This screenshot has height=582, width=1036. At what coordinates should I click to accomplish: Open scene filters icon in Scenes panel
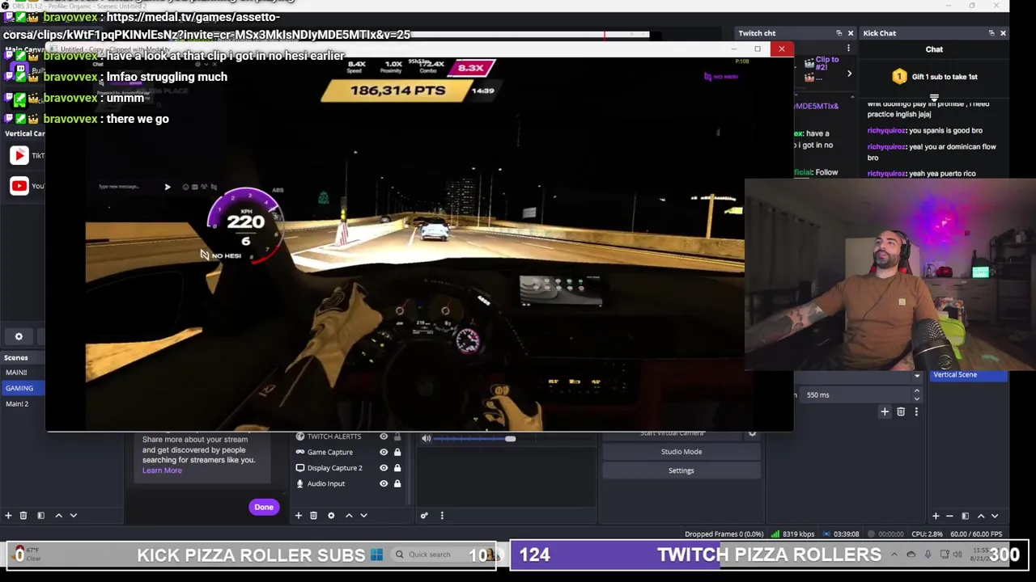coord(40,515)
